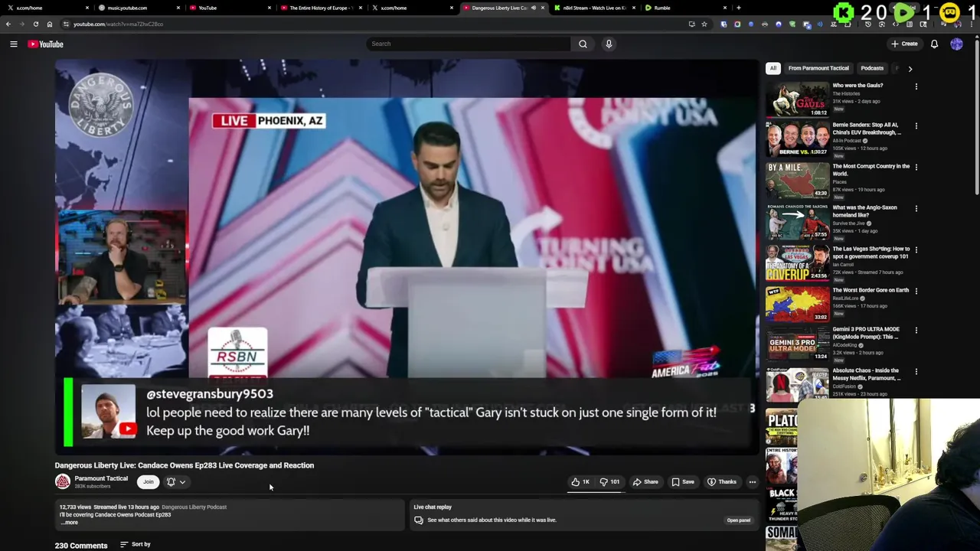
Task: Click the Paramount Tactical channel name
Action: [101, 478]
